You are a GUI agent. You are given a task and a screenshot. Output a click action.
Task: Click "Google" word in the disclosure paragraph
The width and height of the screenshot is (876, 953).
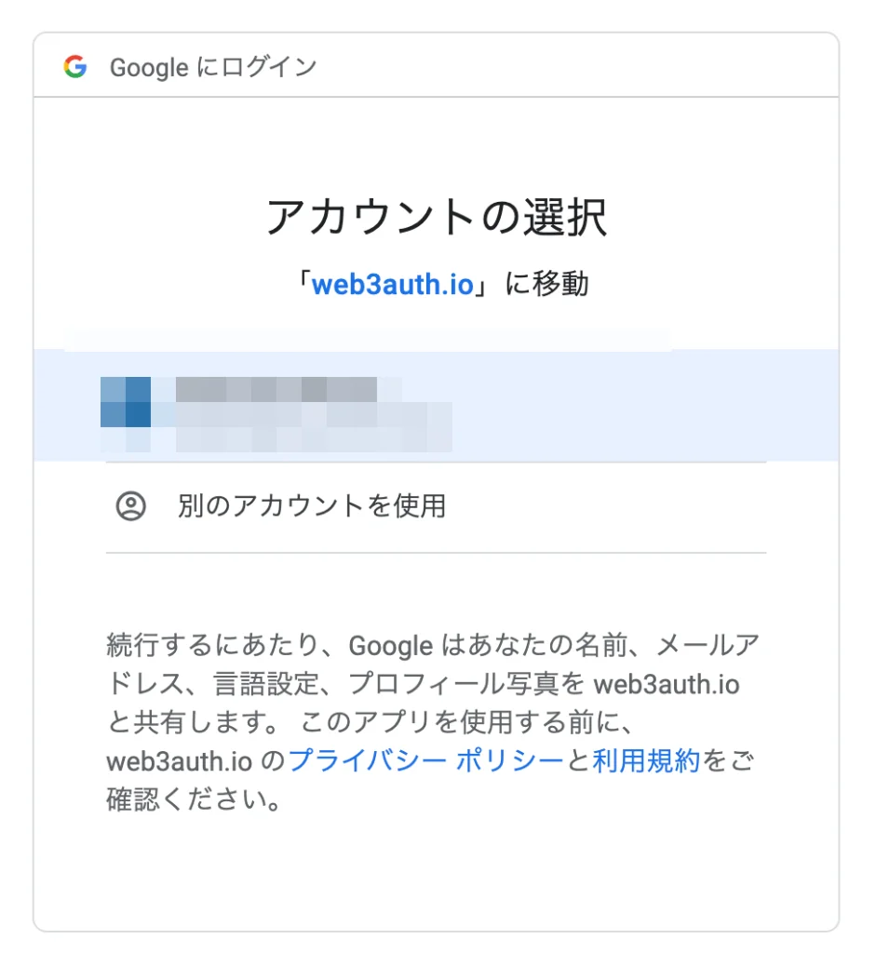pyautogui.click(x=390, y=645)
